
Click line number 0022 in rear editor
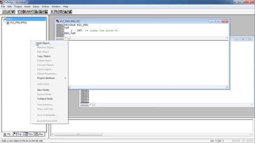click(84, 101)
